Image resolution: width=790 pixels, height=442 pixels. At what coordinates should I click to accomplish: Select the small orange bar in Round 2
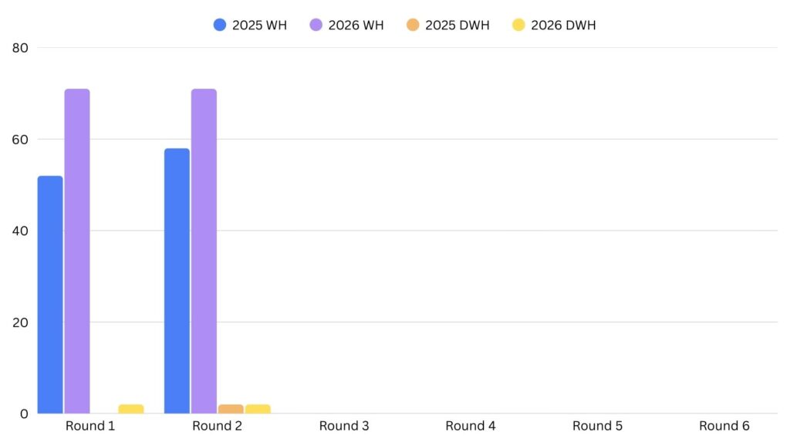[x=231, y=409]
